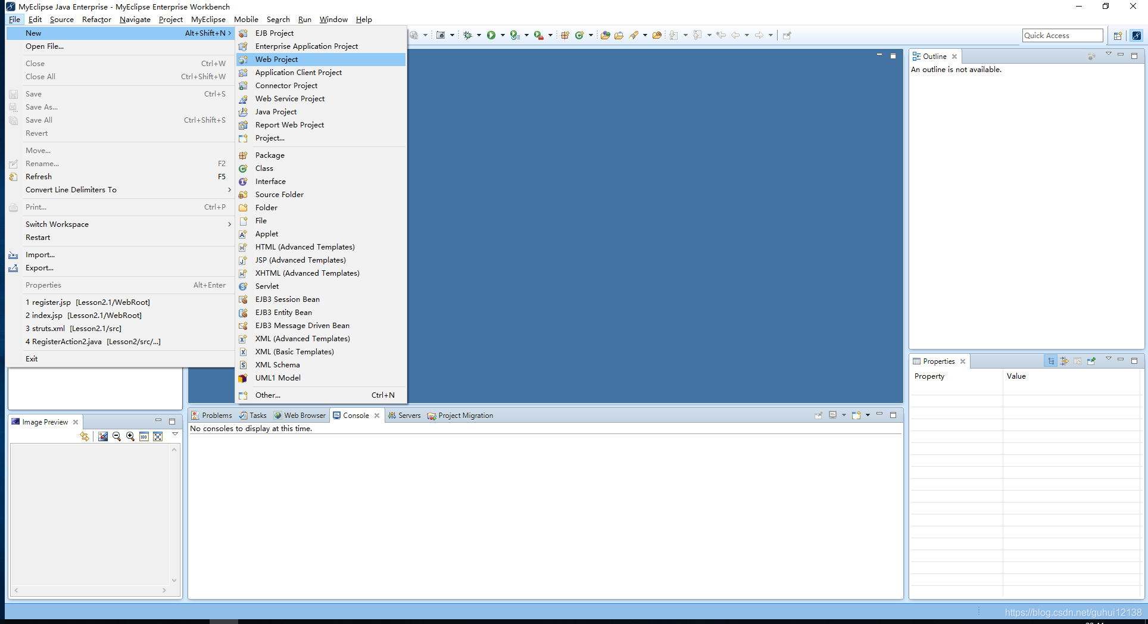This screenshot has width=1148, height=624.
Task: Choose EJB3 Session Bean in New submenu
Action: pyautogui.click(x=321, y=299)
